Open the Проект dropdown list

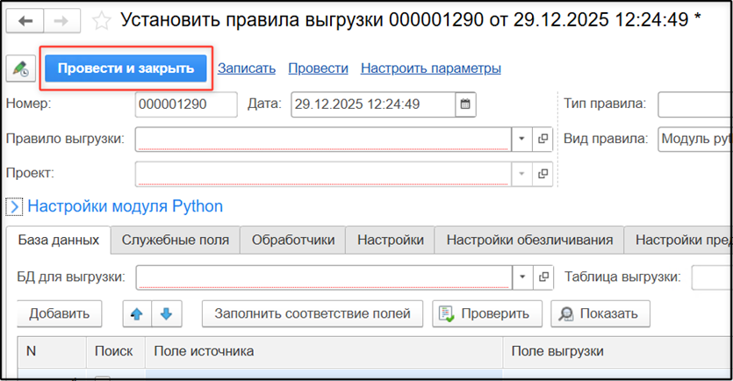[521, 173]
